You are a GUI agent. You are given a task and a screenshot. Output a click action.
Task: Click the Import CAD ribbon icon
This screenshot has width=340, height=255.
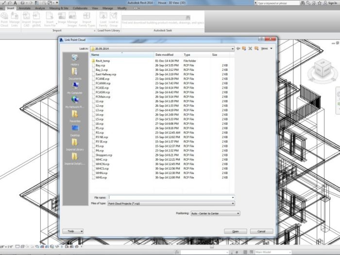[26, 19]
